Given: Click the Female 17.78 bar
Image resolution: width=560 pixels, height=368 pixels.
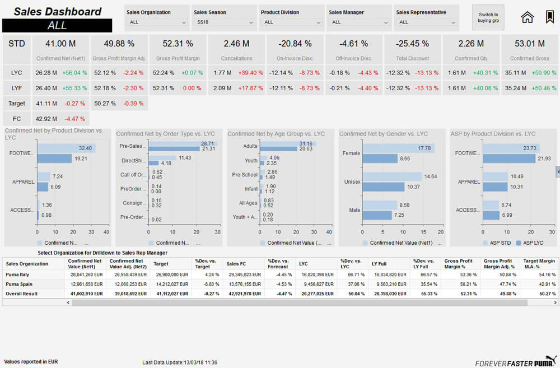Looking at the screenshot, I should [399, 148].
